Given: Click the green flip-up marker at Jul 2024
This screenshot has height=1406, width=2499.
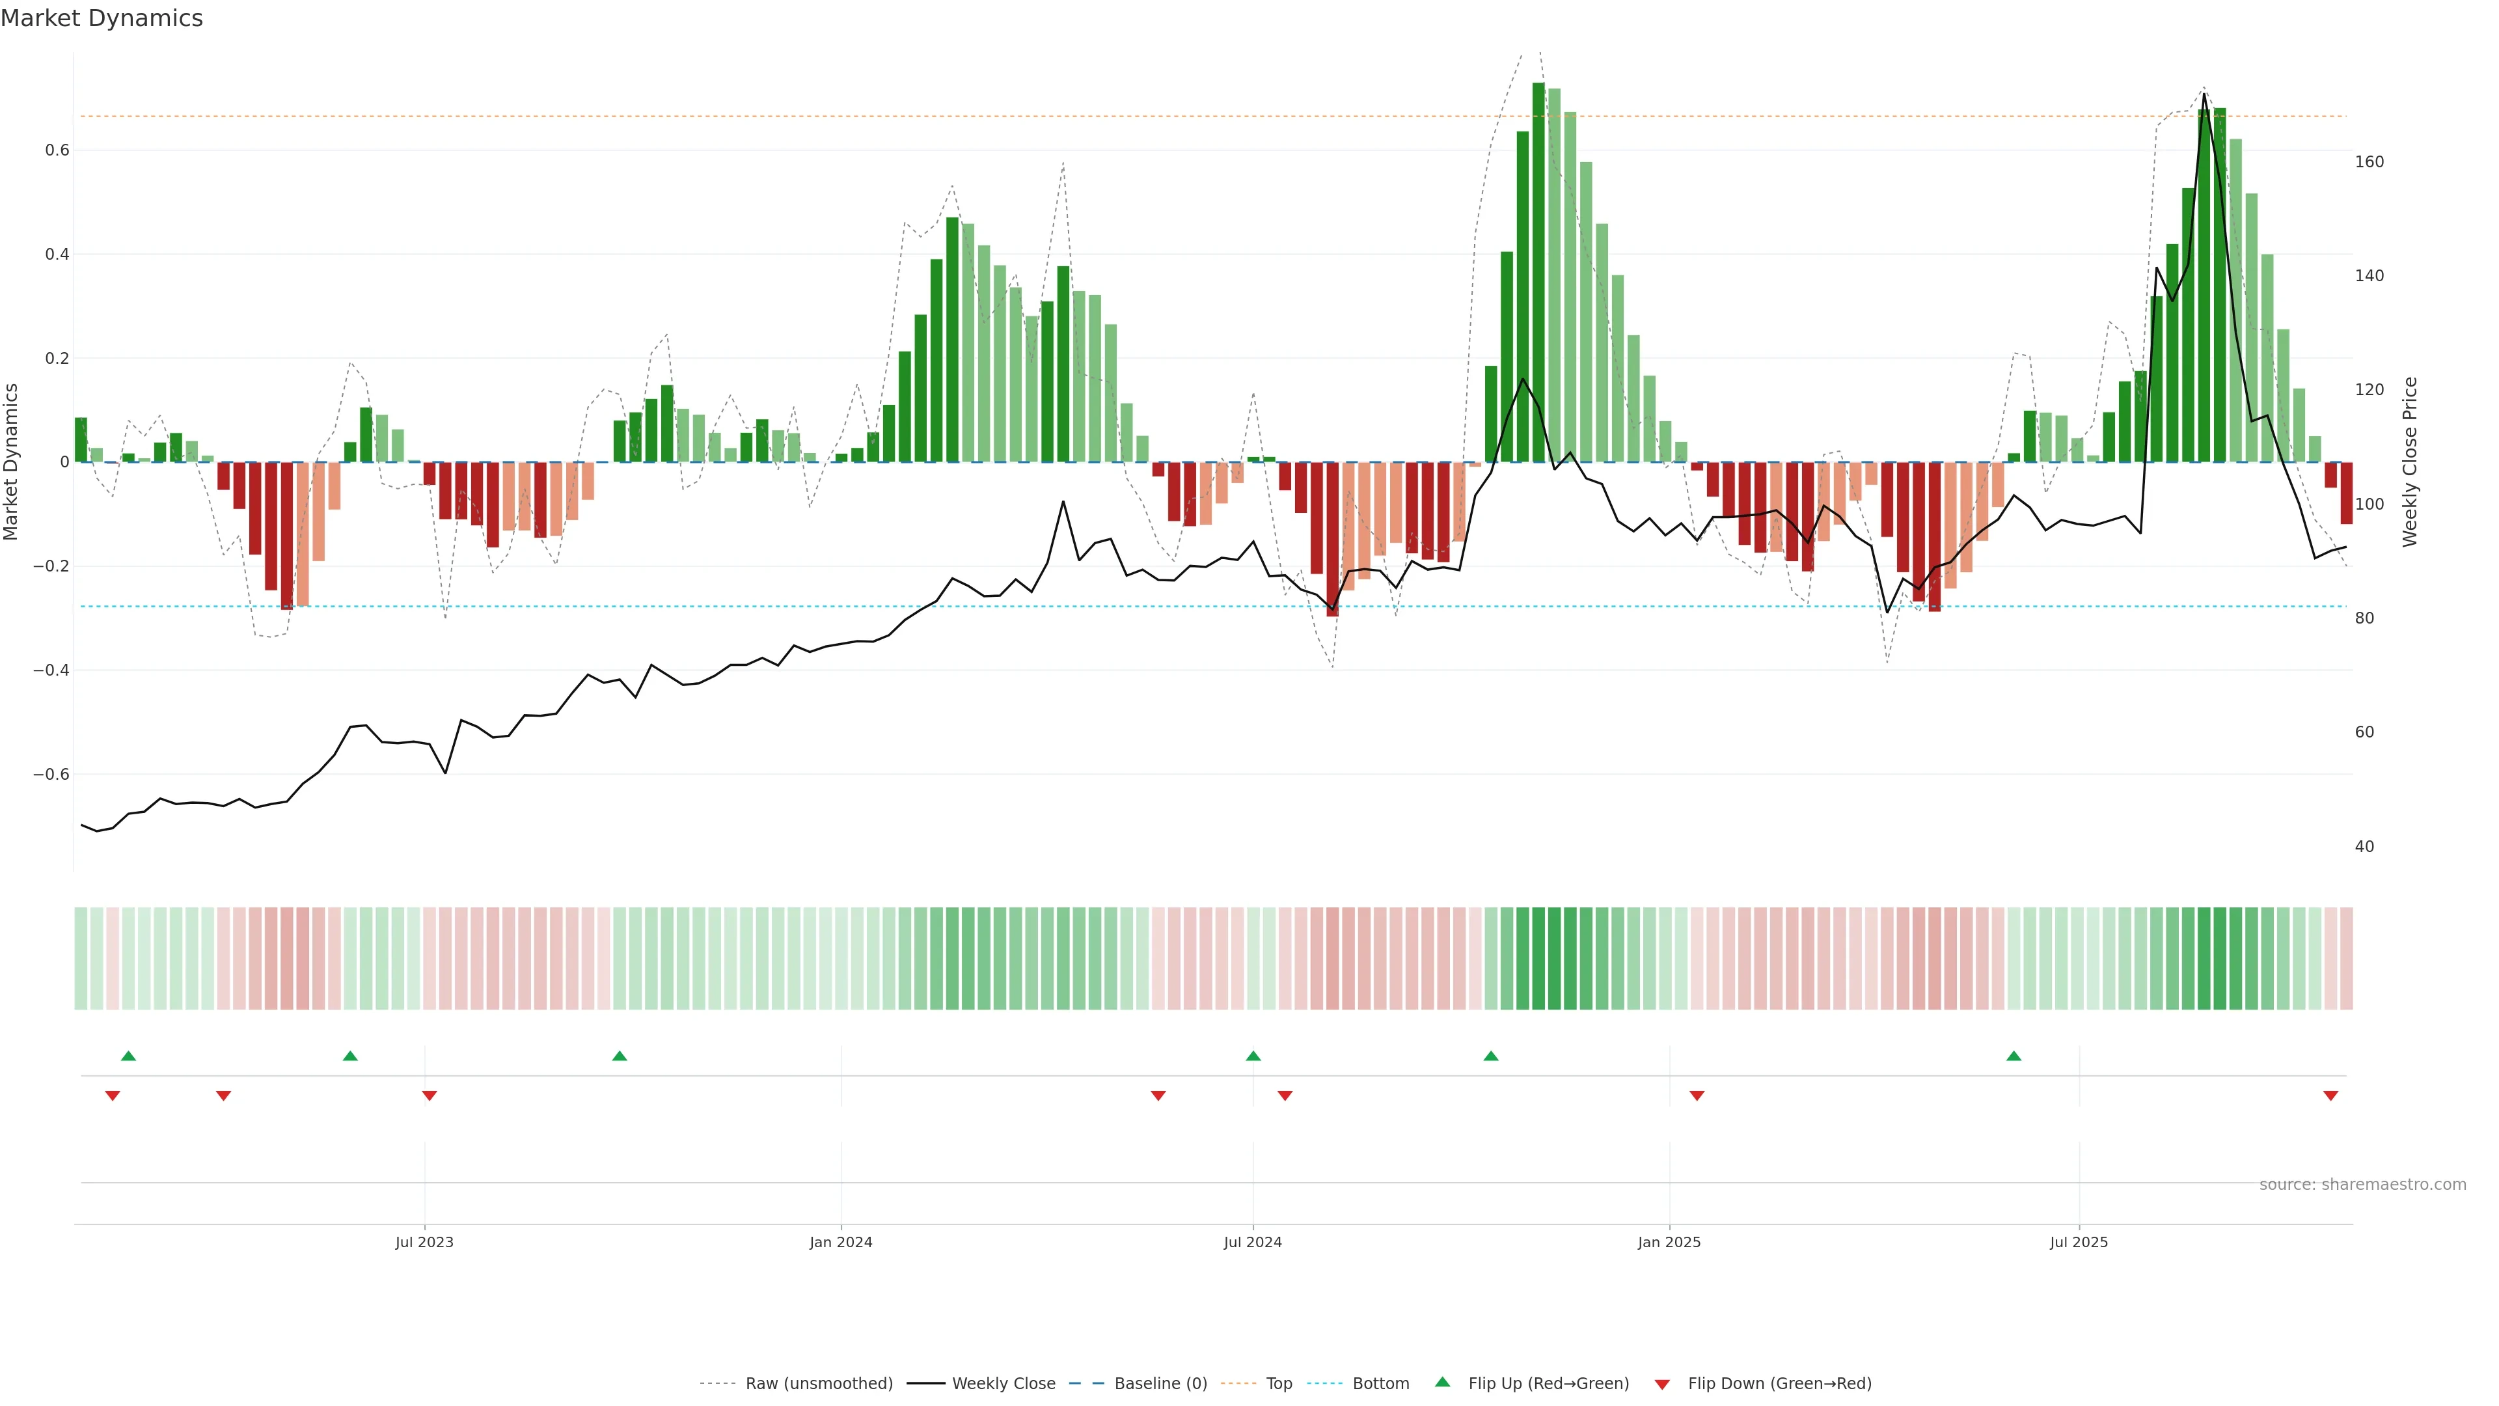Looking at the screenshot, I should tap(1252, 1056).
